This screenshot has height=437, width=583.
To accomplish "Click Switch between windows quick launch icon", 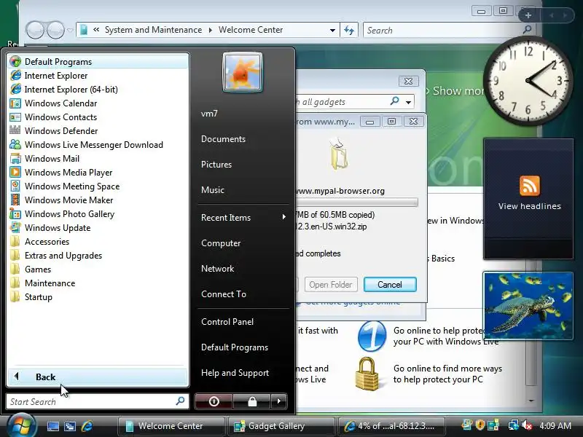I will 70,426.
